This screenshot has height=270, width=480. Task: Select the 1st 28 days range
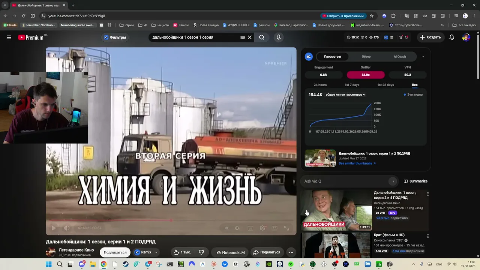click(385, 85)
